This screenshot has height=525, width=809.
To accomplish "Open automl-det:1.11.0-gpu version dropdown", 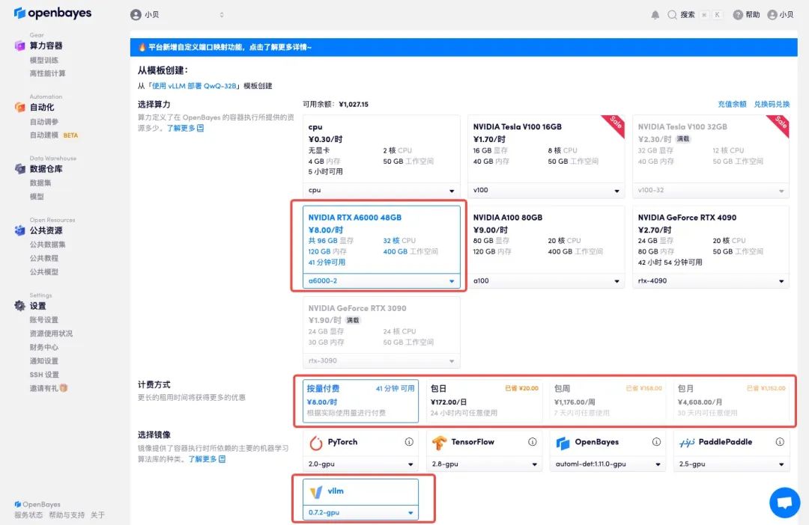I will (x=607, y=464).
